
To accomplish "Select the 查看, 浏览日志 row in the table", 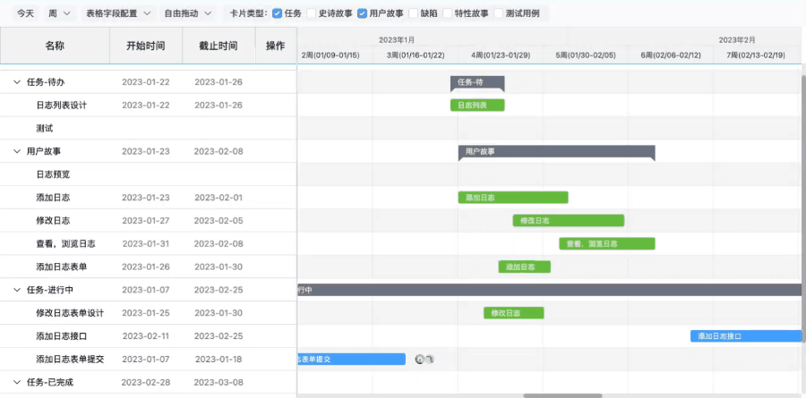I will pos(66,243).
